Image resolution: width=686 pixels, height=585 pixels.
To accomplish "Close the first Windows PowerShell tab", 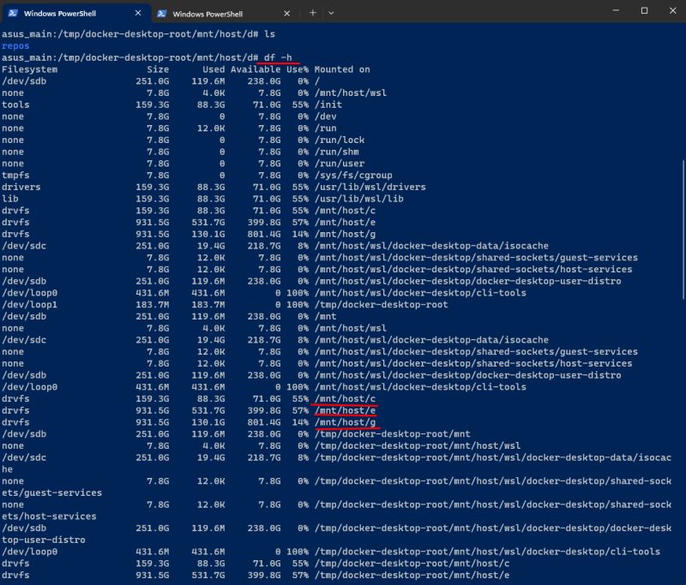I will pyautogui.click(x=139, y=13).
